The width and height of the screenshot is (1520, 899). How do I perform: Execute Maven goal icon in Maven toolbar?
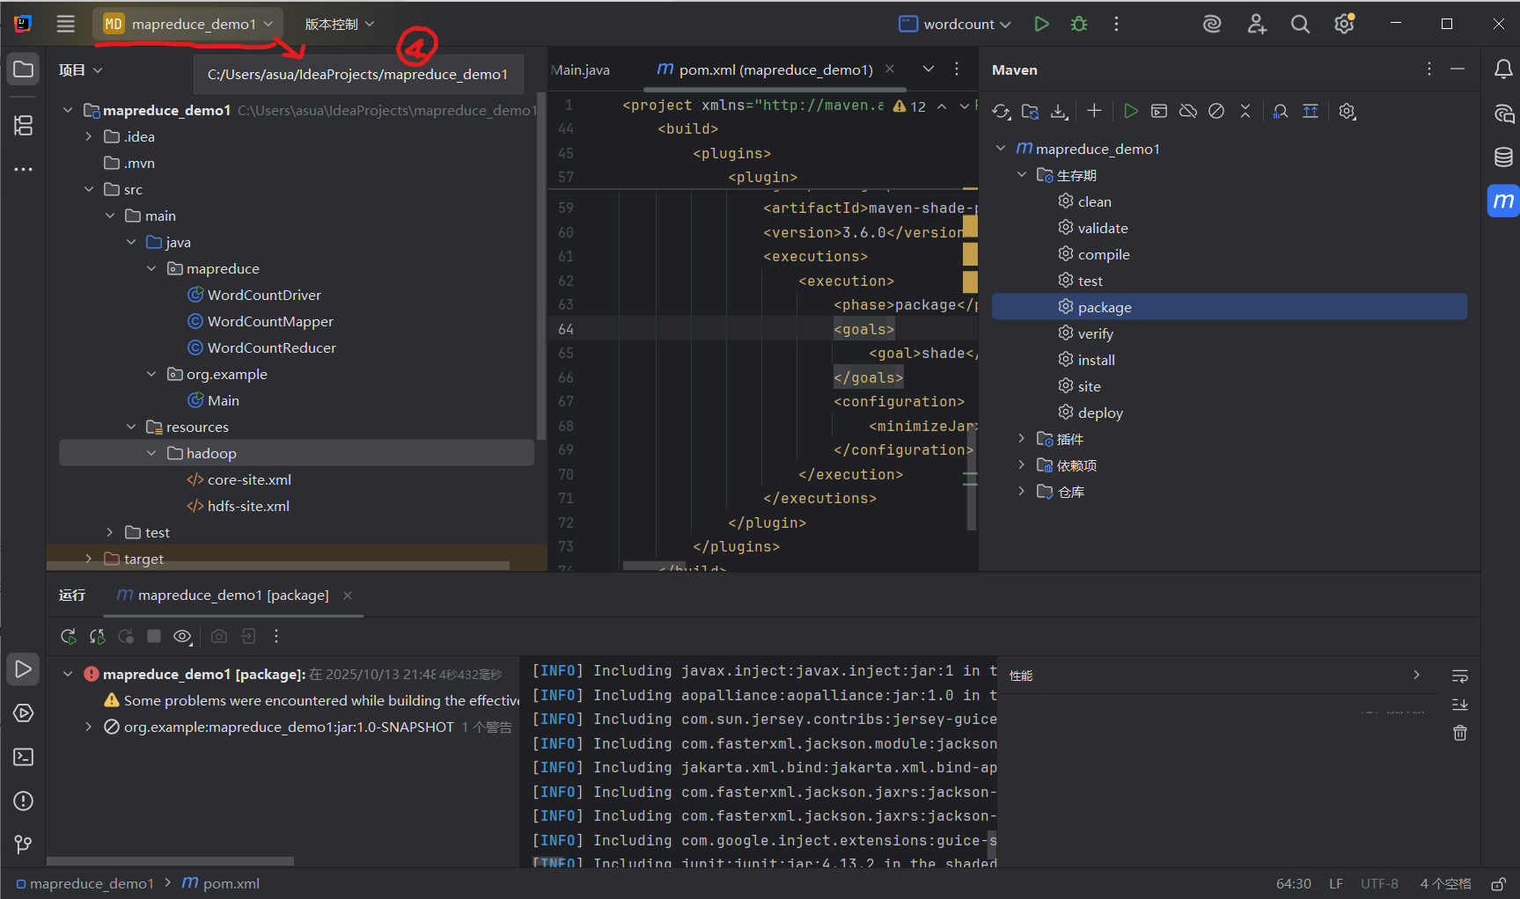click(1159, 111)
